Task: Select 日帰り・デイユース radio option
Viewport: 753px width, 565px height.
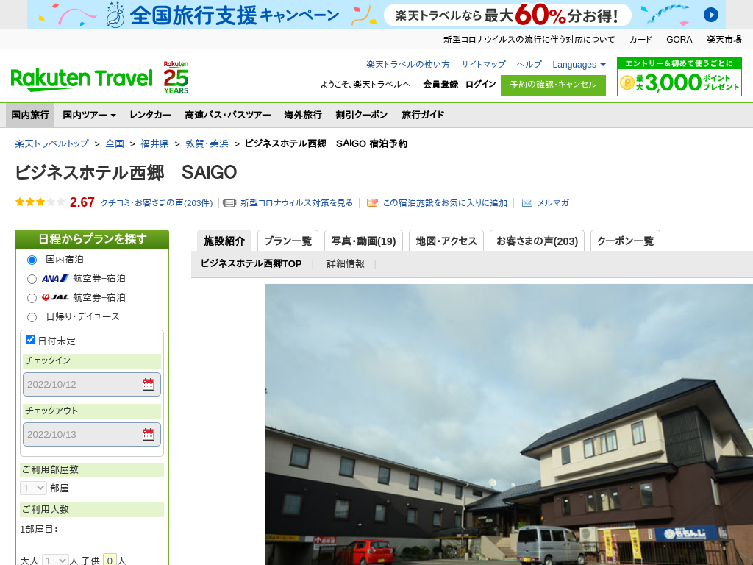Action: 32,317
